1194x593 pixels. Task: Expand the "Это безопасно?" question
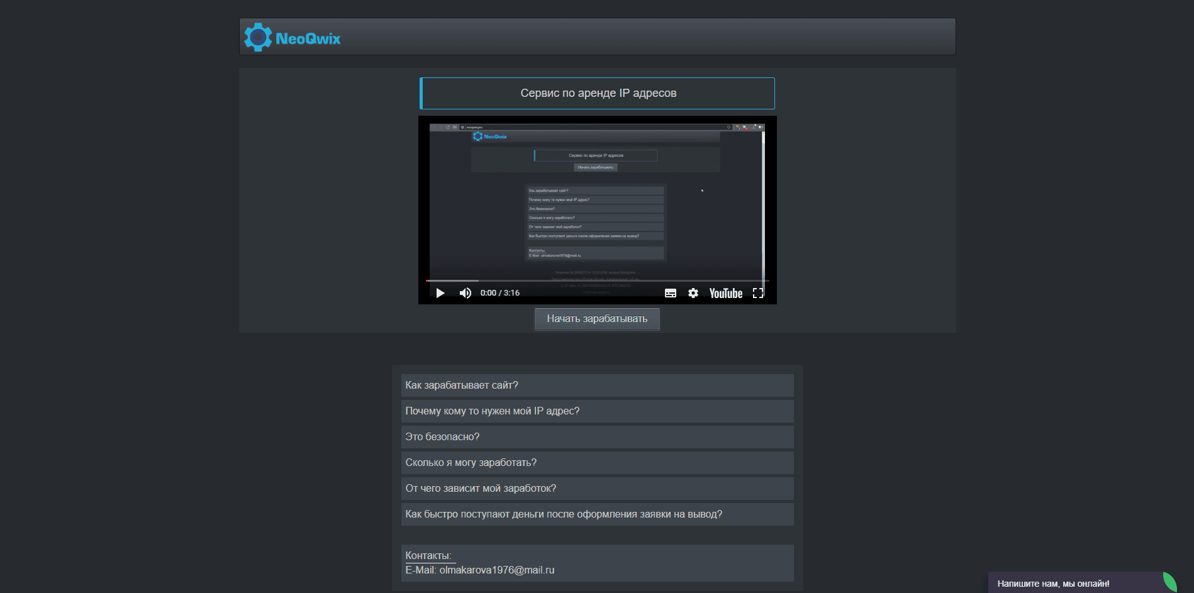pos(597,437)
